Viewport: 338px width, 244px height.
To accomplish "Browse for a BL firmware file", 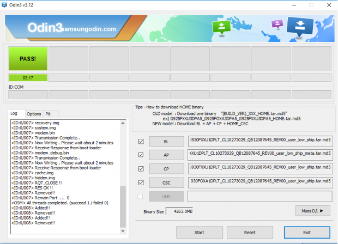I will pos(166,142).
